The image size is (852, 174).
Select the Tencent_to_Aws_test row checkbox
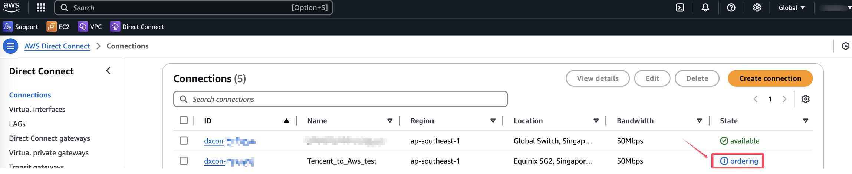(x=184, y=161)
